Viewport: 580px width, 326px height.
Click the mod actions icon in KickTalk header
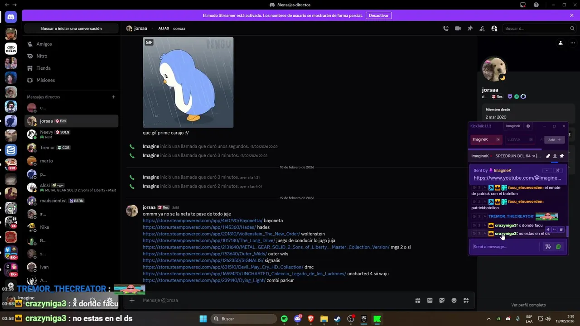pyautogui.click(x=548, y=156)
